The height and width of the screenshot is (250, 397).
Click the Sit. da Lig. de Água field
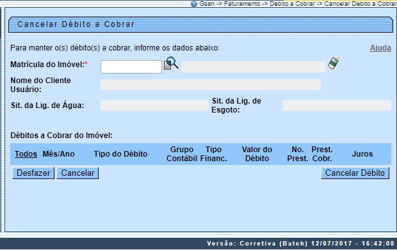pyautogui.click(x=154, y=105)
